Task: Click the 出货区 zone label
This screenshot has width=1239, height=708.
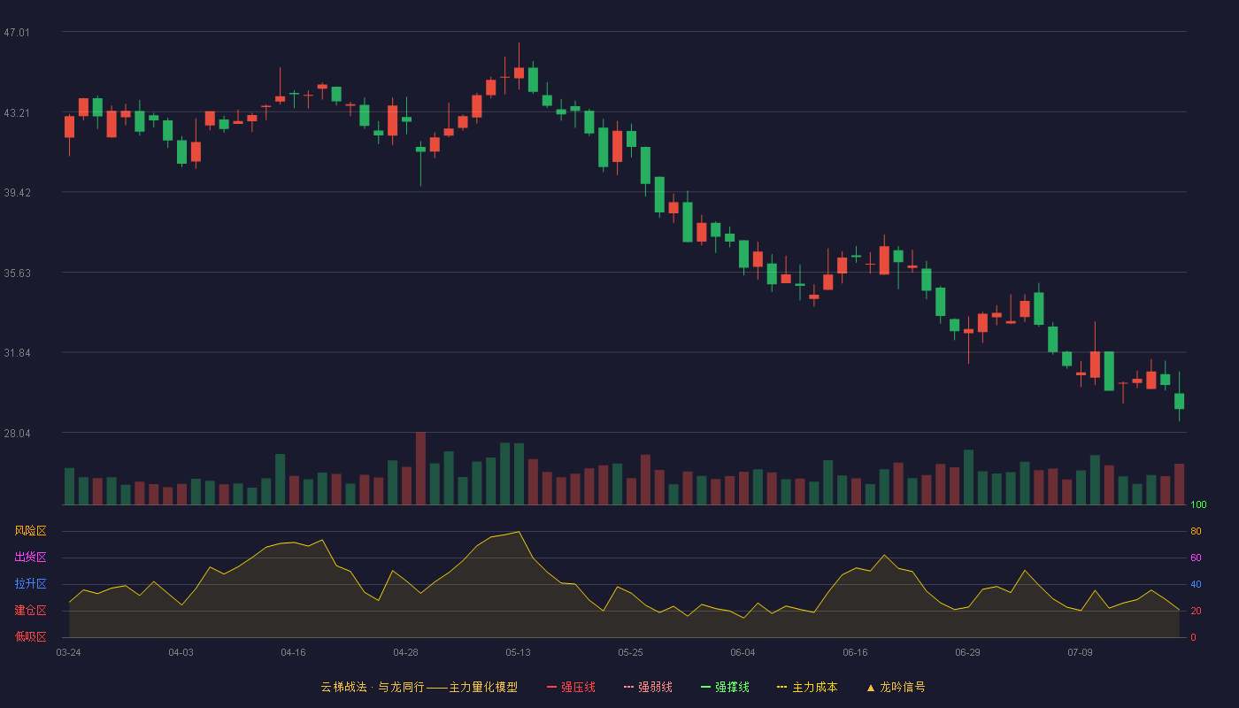Action: pyautogui.click(x=30, y=558)
